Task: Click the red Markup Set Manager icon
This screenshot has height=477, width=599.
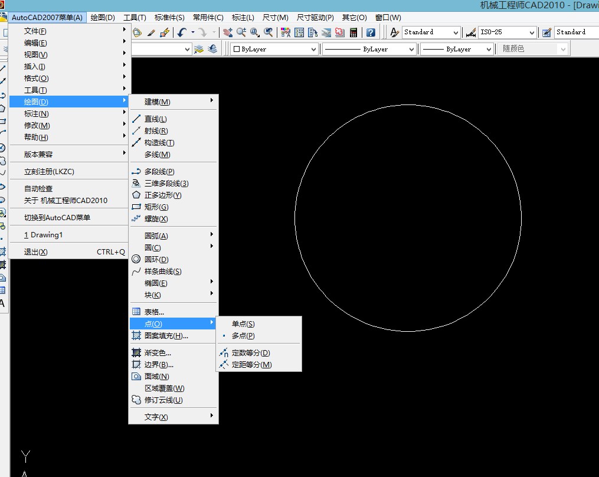Action: [339, 33]
